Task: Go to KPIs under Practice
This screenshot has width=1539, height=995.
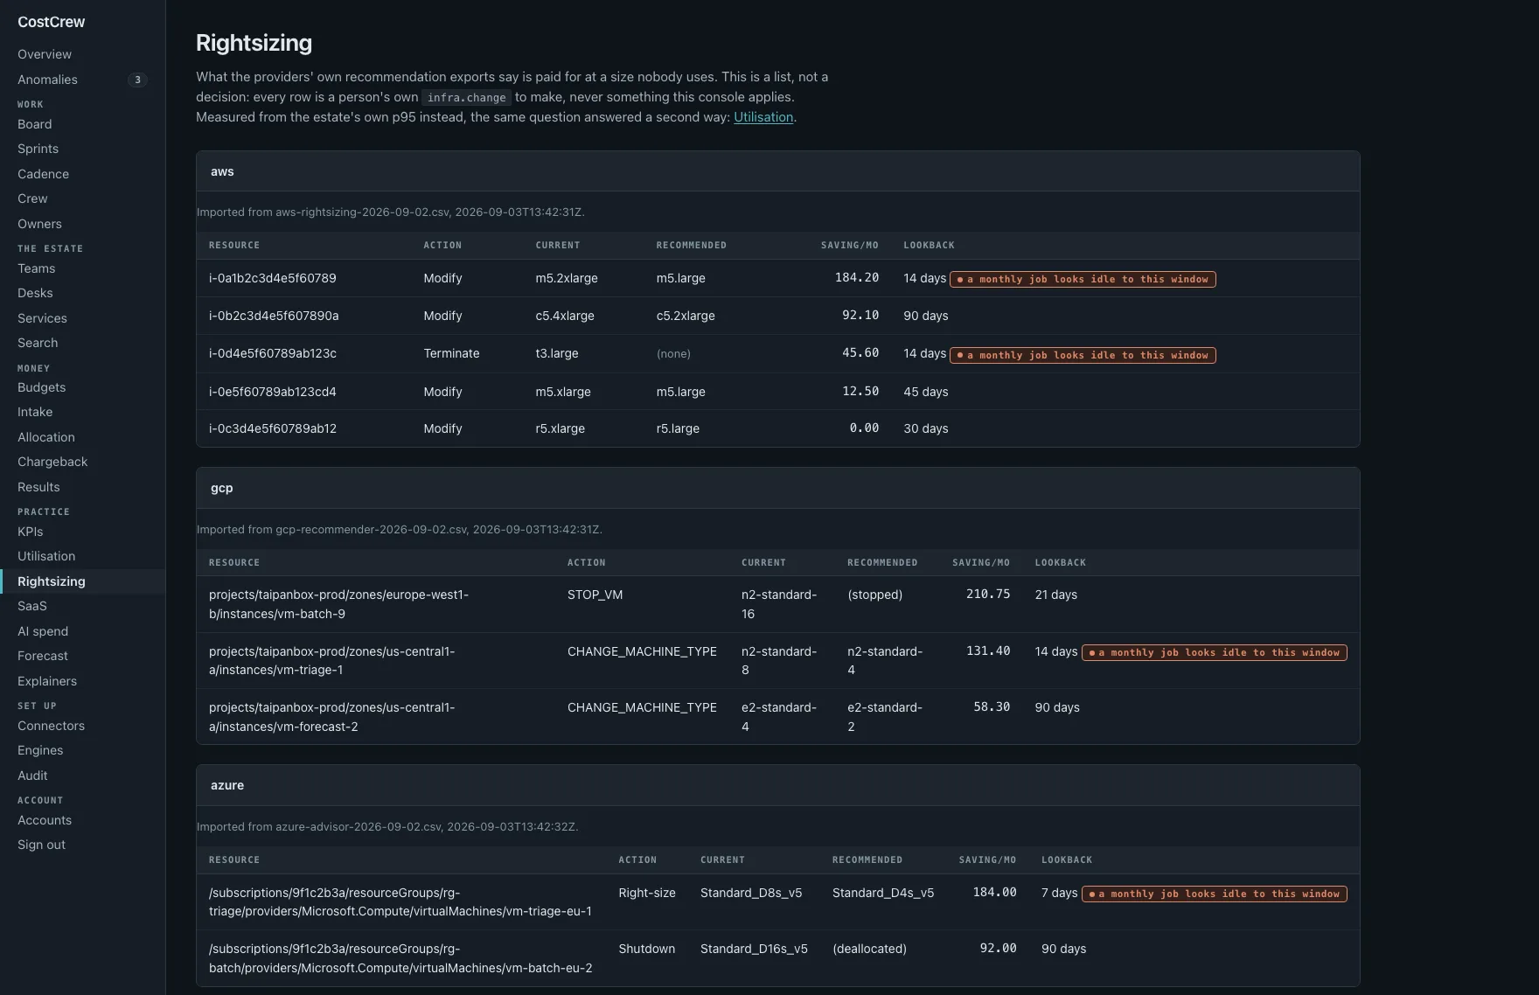Action: point(30,532)
